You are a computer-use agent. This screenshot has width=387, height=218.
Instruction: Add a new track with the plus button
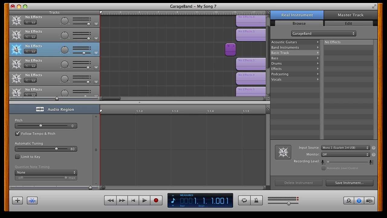pos(18,200)
